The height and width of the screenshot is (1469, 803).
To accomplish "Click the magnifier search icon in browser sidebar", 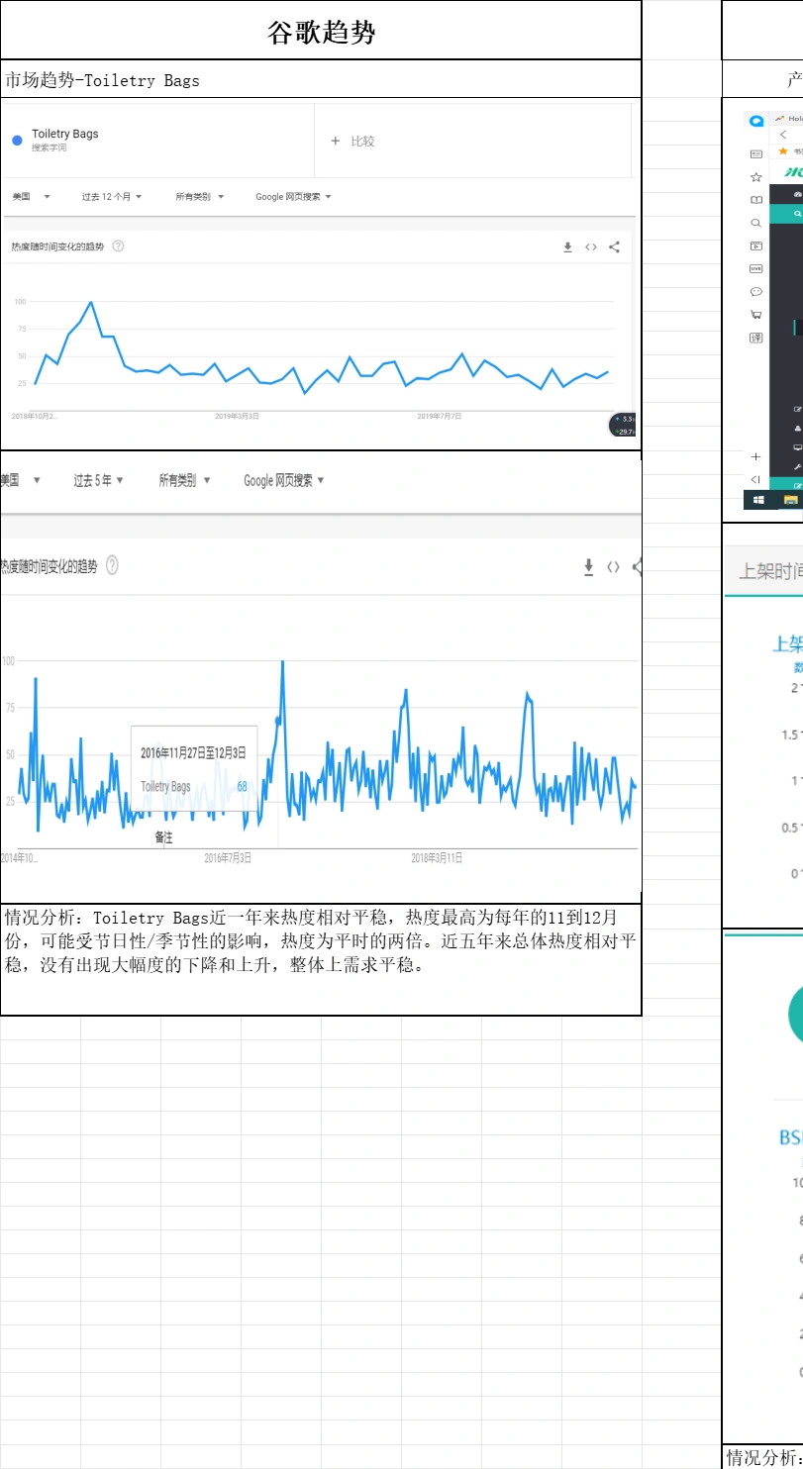I will pyautogui.click(x=756, y=223).
